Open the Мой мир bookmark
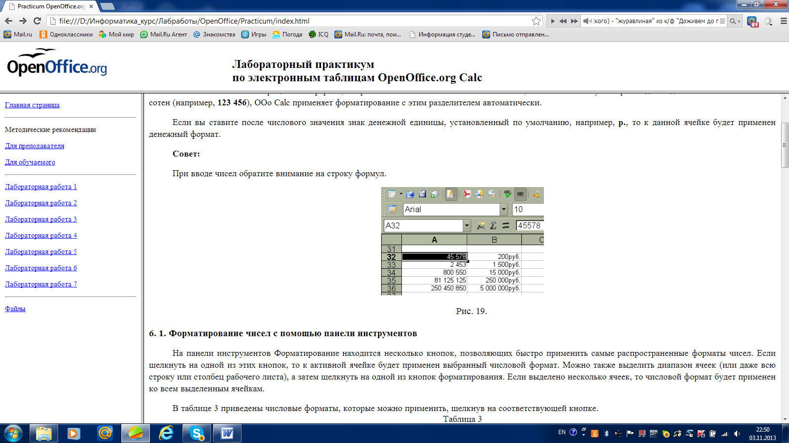Image resolution: width=789 pixels, height=443 pixels. click(x=116, y=34)
